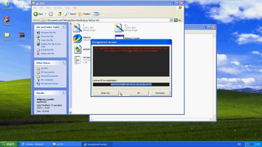This screenshot has width=262, height=147.
Task: Open My Computer in Other Places
Action: coord(47,80)
